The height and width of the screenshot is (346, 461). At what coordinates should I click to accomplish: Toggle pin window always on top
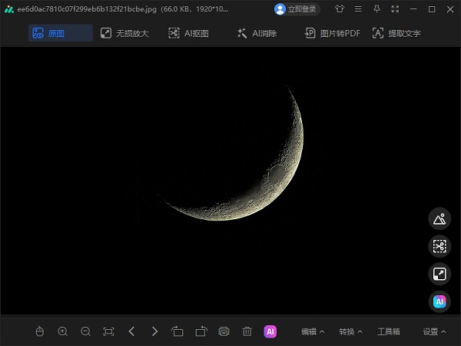click(x=376, y=9)
